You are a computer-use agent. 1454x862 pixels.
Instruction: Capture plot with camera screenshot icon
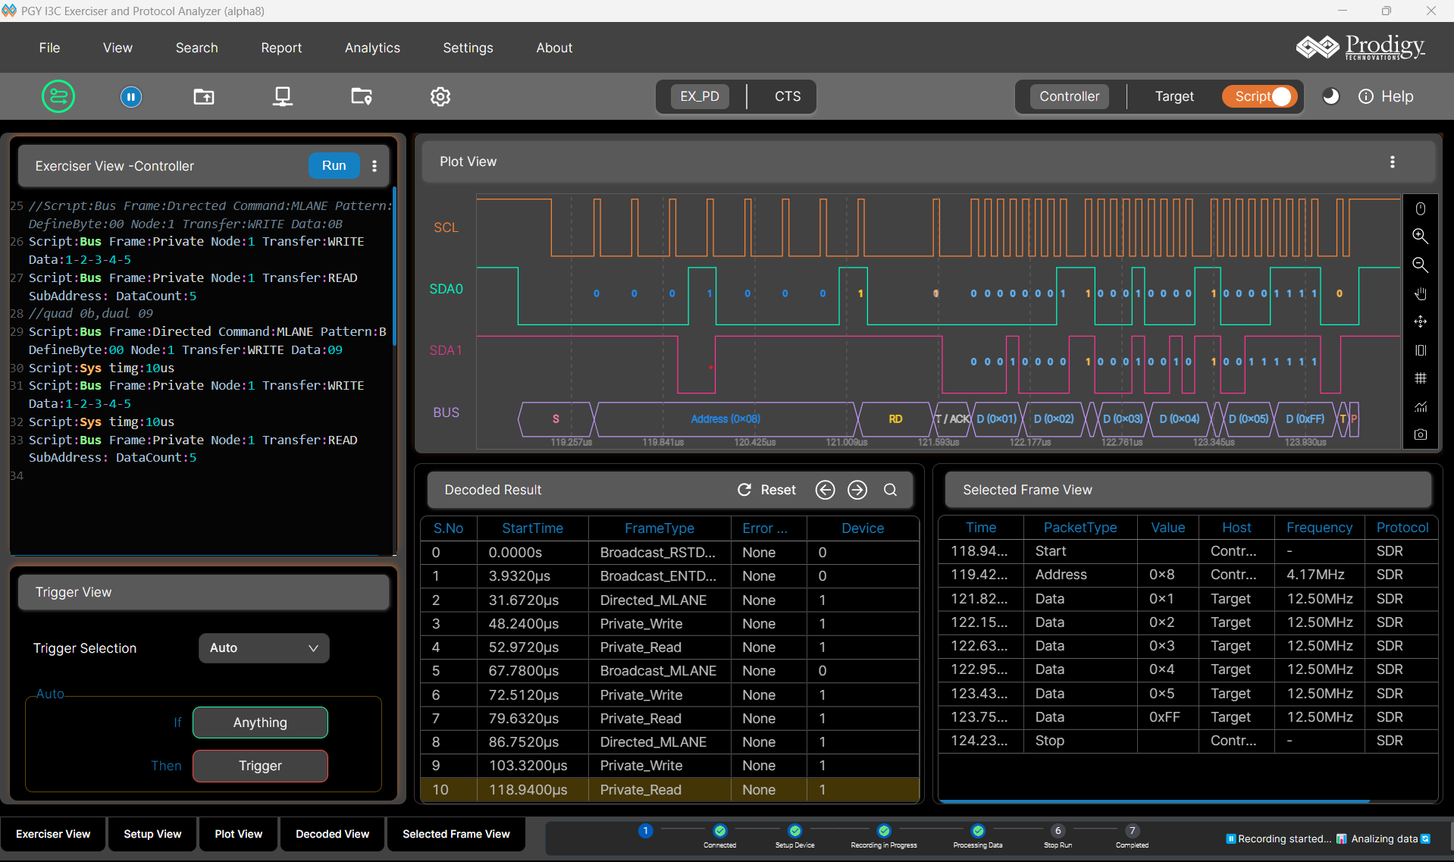point(1420,434)
